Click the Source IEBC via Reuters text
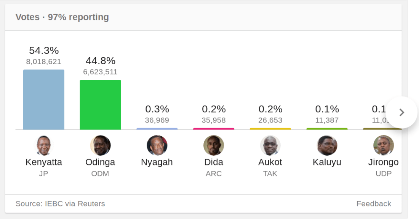The image size is (419, 219). coord(60,204)
